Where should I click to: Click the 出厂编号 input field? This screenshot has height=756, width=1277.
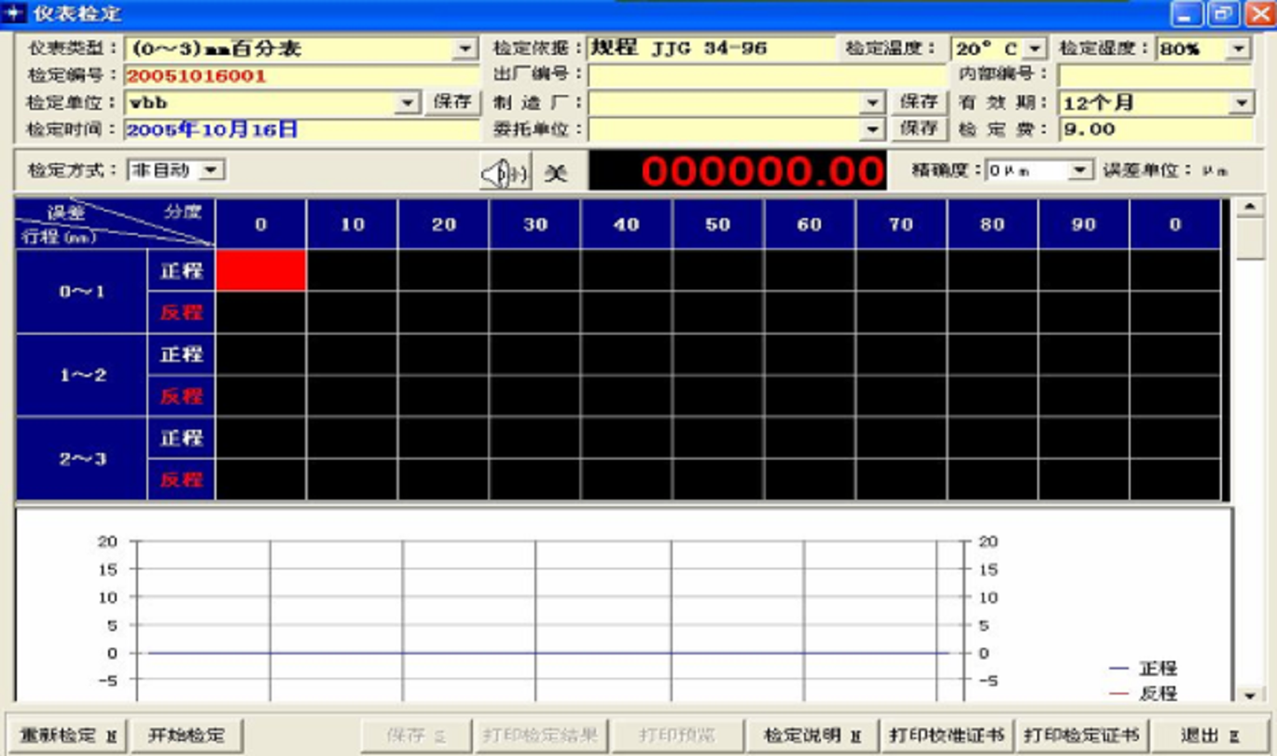[x=767, y=75]
